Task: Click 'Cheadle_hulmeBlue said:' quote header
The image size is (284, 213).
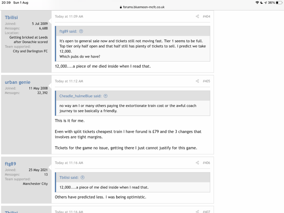Action: tap(80, 96)
